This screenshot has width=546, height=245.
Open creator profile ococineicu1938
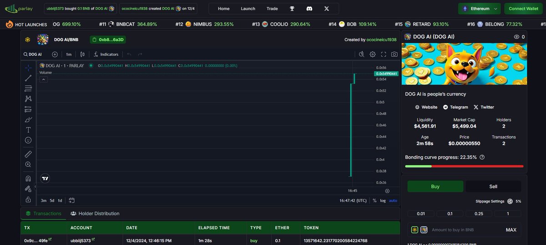tap(381, 40)
